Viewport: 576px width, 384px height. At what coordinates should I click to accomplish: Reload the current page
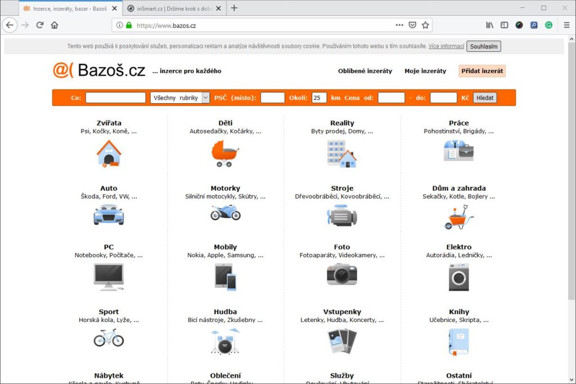click(40, 25)
